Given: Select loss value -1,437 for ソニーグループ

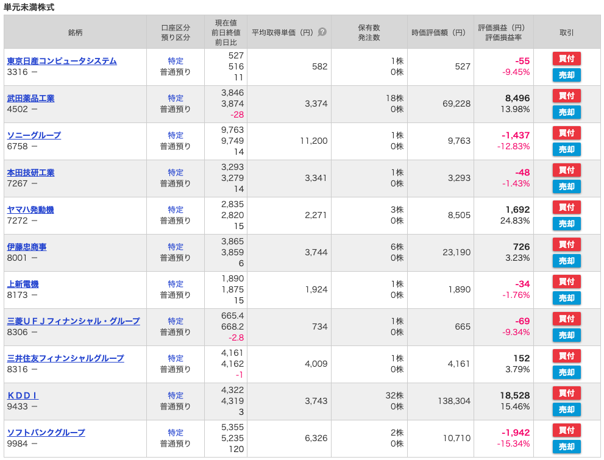Looking at the screenshot, I should click(x=516, y=135).
